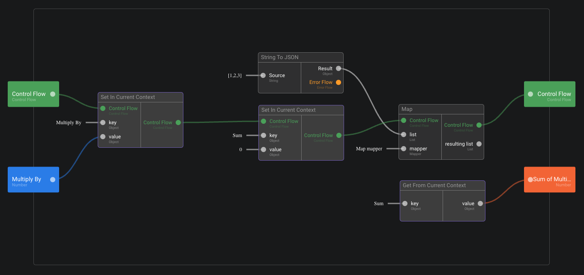584x275 pixels.
Task: Click the orange Error Flow output port
Action: point(338,82)
